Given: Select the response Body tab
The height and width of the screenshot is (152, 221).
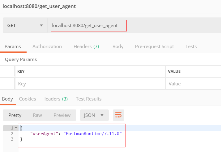Looking at the screenshot, I should pyautogui.click(x=7, y=99).
